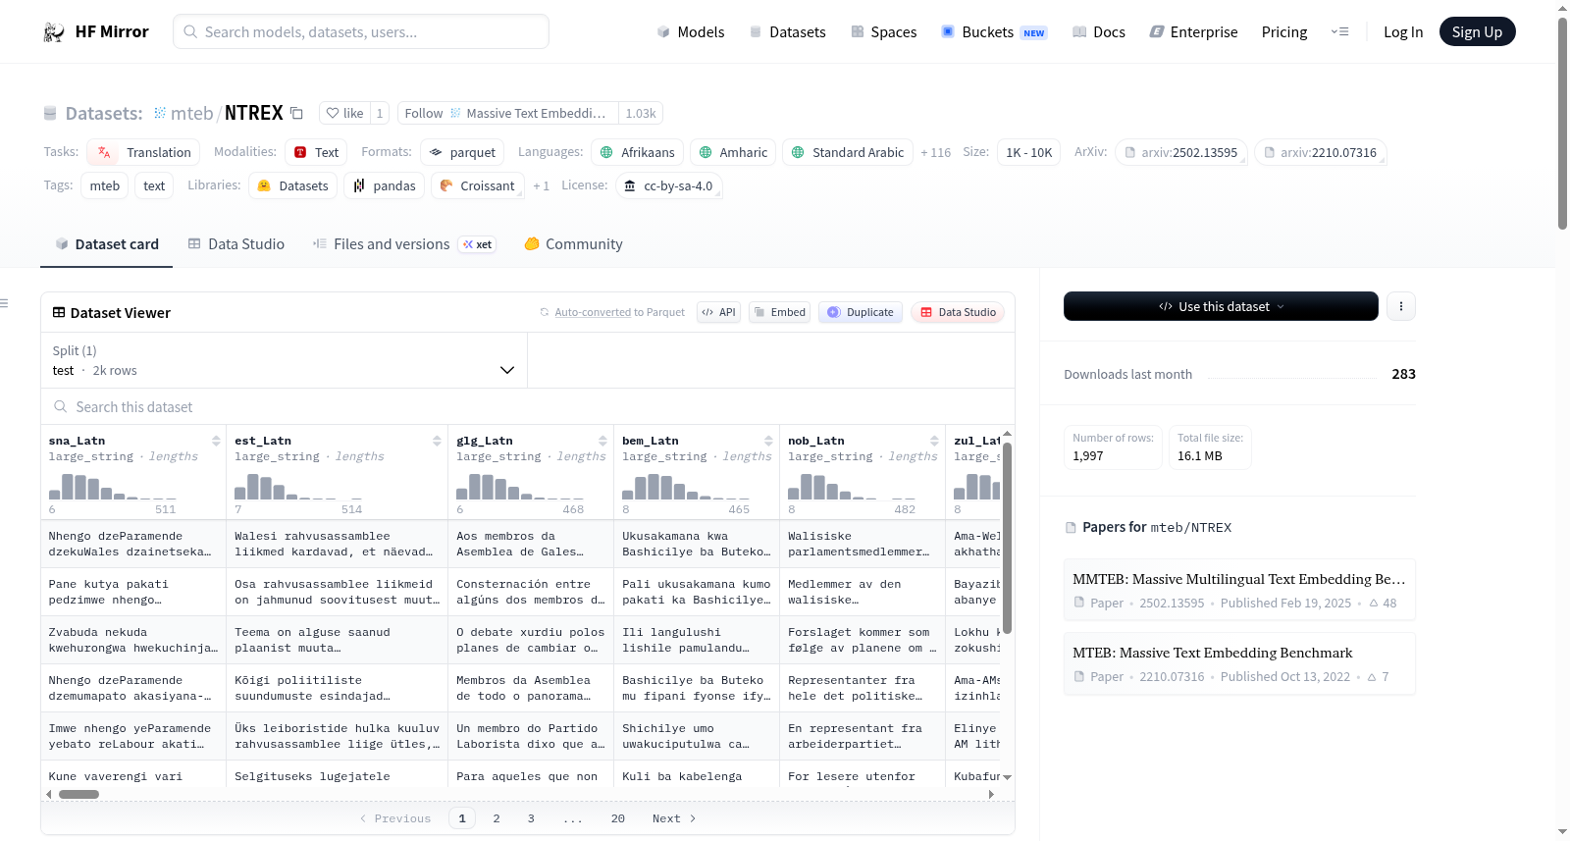1570x841 pixels.
Task: Click the table's horizontal scrollbar thumb
Action: pos(78,794)
